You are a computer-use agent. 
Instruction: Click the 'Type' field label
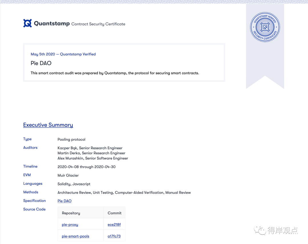27,139
